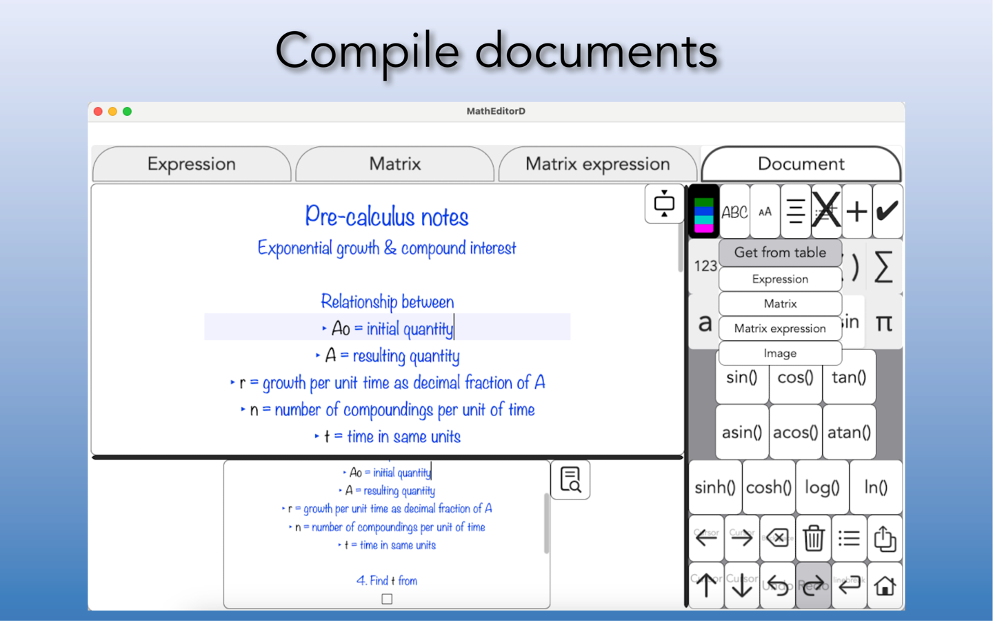993x621 pixels.
Task: Insert the ln() function
Action: tap(876, 487)
